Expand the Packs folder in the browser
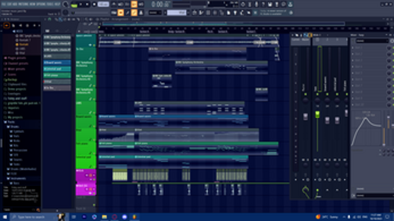This screenshot has width=394, height=221. point(11,122)
